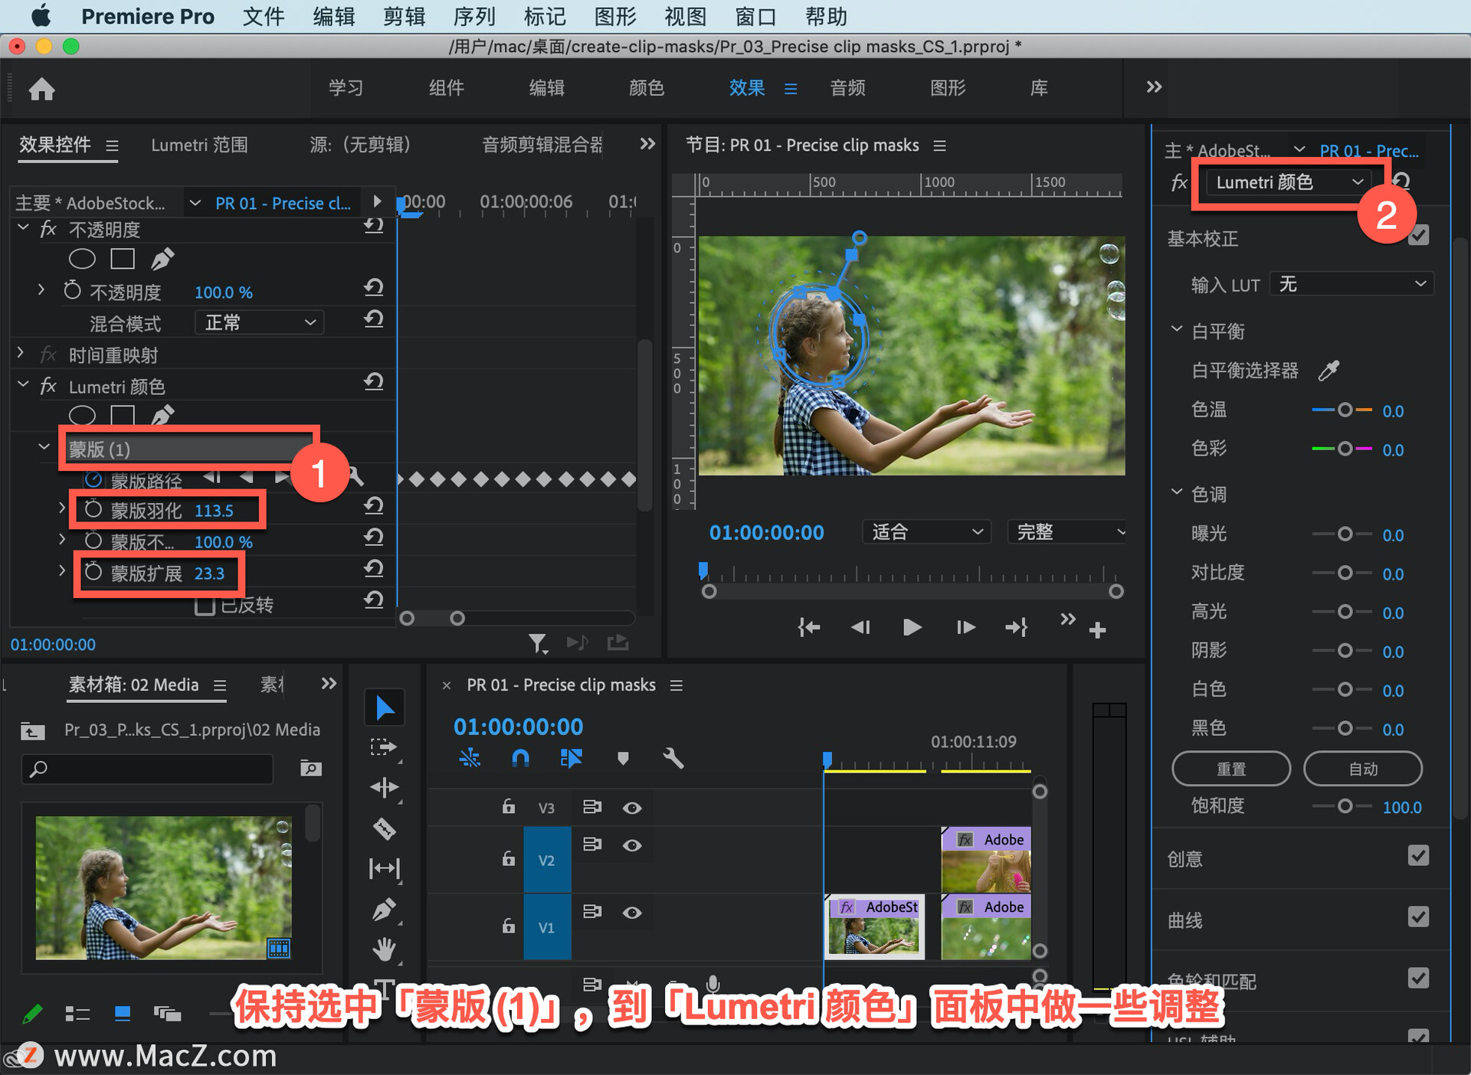The width and height of the screenshot is (1471, 1075).
Task: Collapse the 色调 section
Action: (x=1176, y=493)
